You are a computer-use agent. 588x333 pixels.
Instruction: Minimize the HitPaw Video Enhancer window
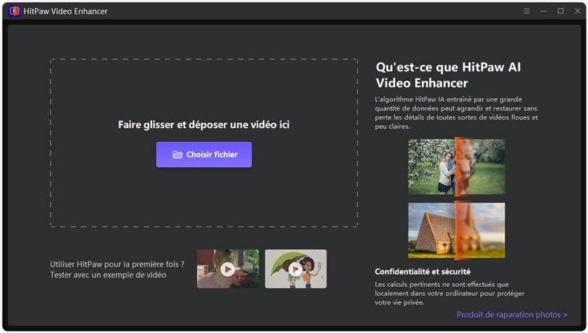pyautogui.click(x=544, y=11)
